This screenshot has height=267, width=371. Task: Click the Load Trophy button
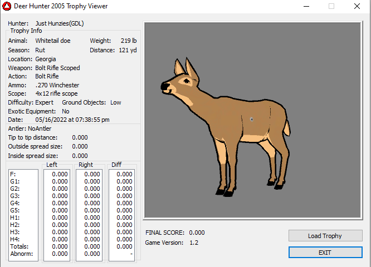[325, 236]
